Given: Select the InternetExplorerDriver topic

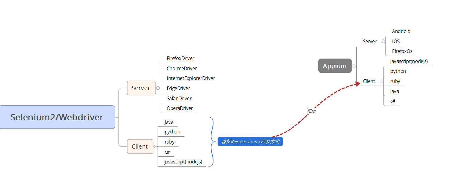Looking at the screenshot, I should pos(191,78).
